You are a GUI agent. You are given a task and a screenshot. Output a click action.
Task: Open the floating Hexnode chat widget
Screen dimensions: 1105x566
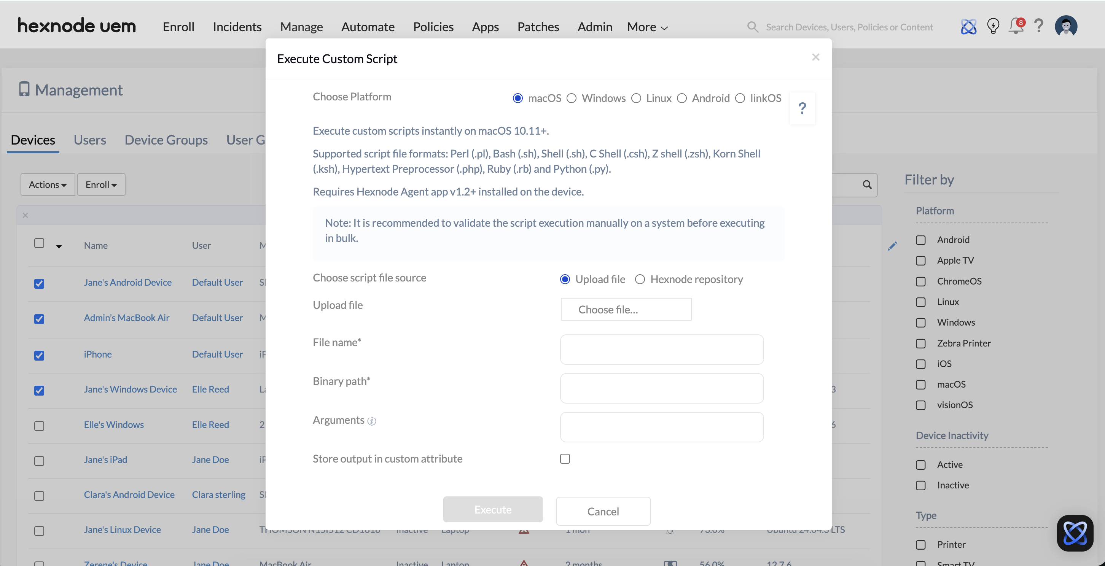[1075, 533]
